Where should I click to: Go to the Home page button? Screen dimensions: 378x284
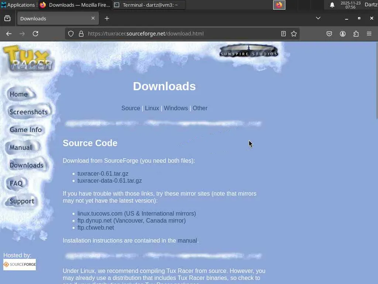pos(21,94)
